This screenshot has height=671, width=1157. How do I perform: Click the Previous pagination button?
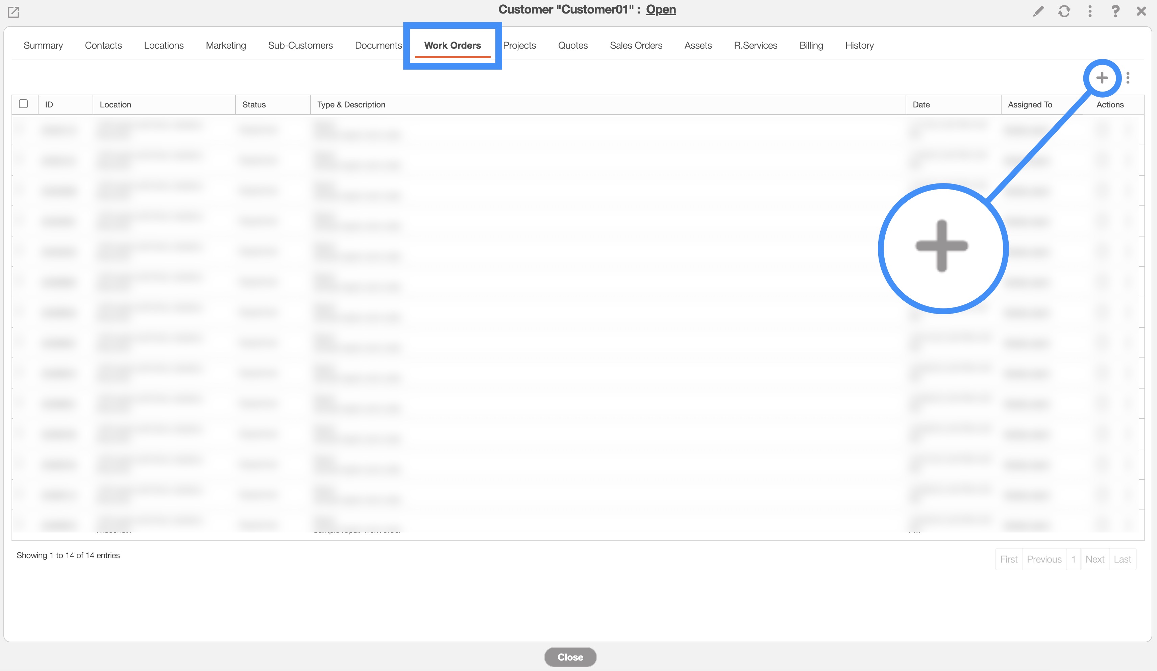1044,559
